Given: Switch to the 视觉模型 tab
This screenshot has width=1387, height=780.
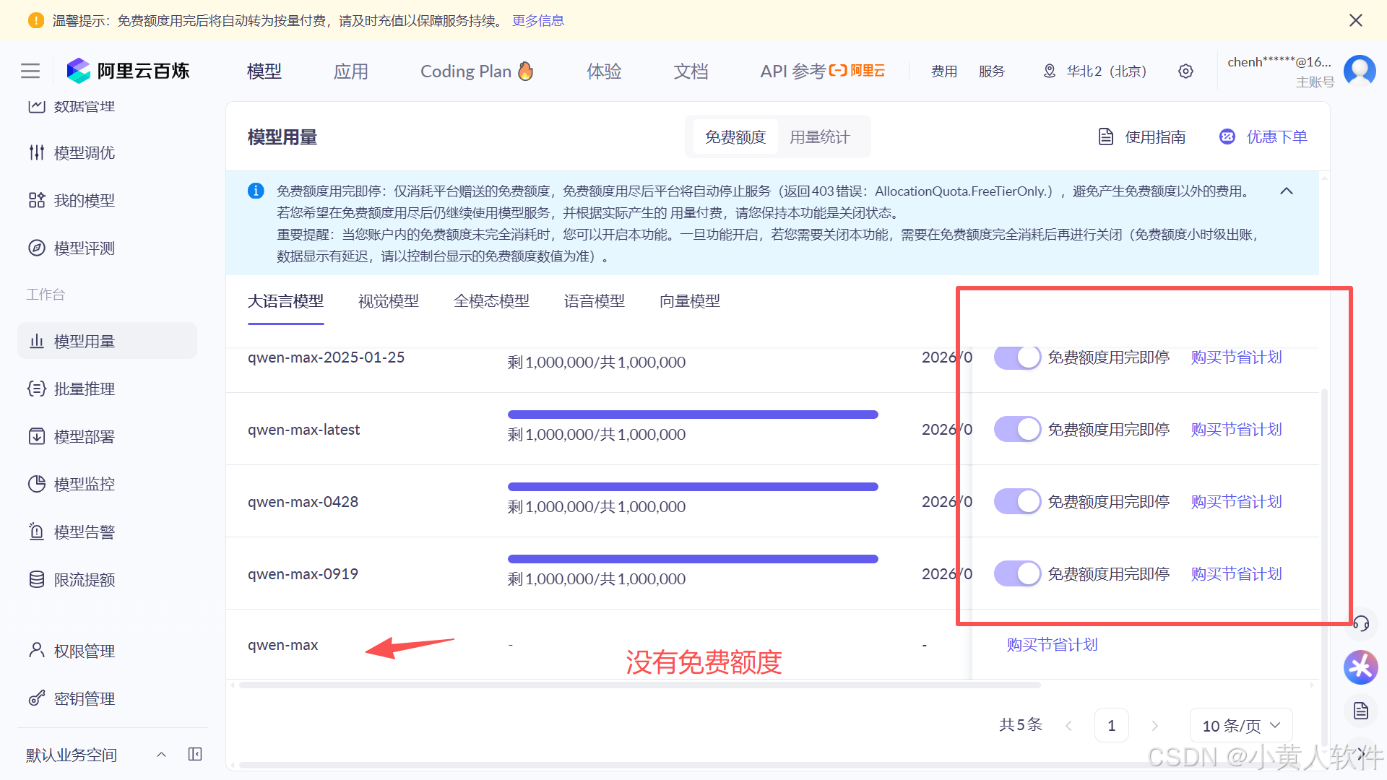Looking at the screenshot, I should pos(388,301).
